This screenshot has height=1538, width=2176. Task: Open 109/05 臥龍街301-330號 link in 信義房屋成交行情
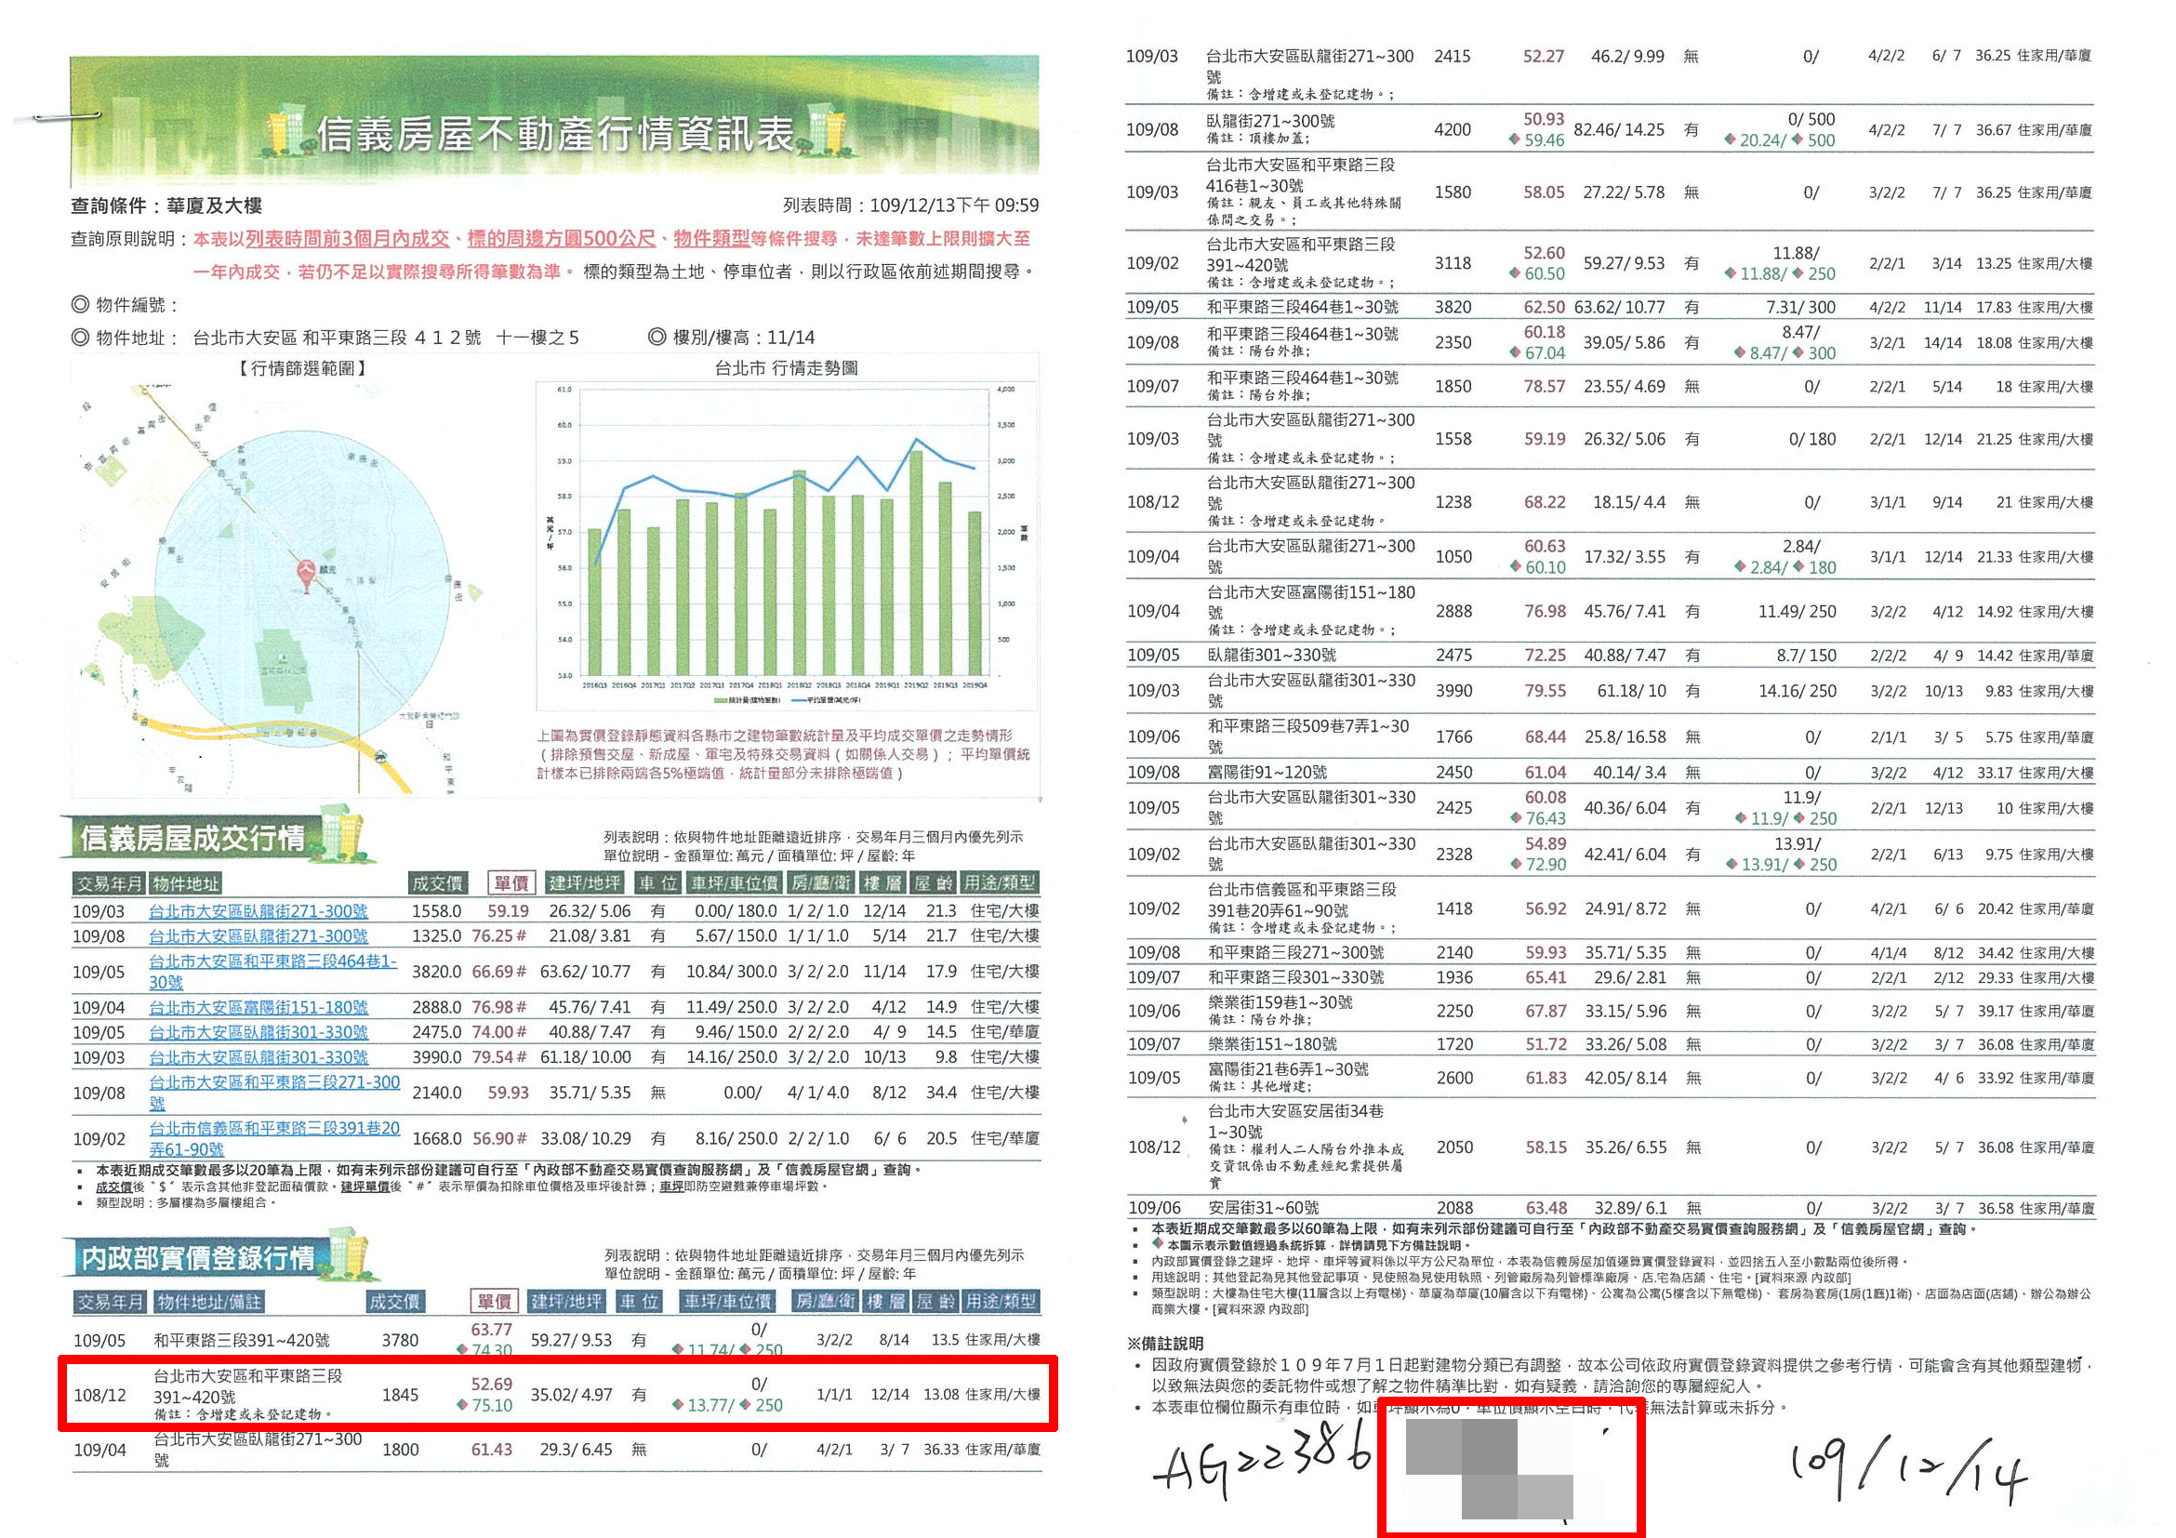click(258, 1032)
